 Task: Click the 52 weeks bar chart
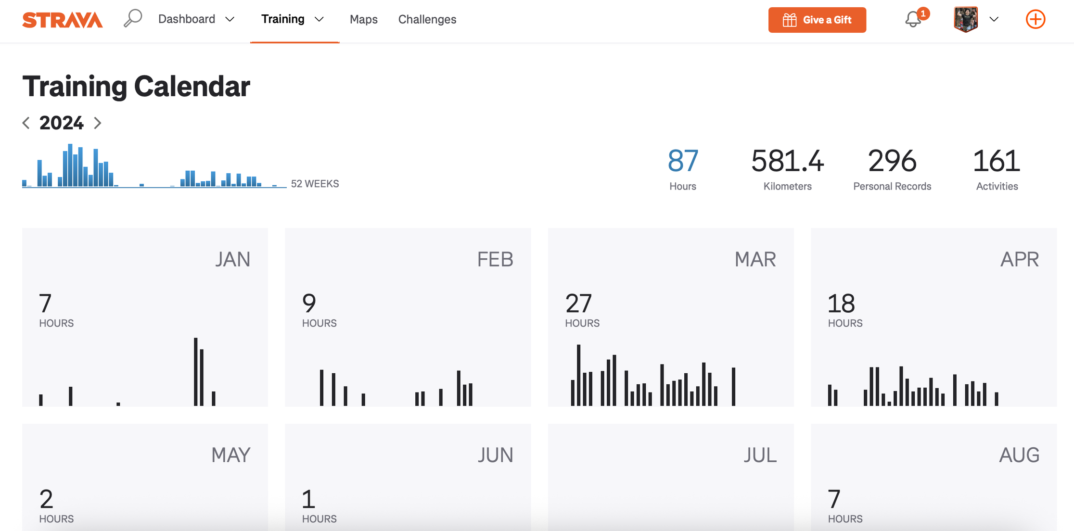click(x=154, y=165)
